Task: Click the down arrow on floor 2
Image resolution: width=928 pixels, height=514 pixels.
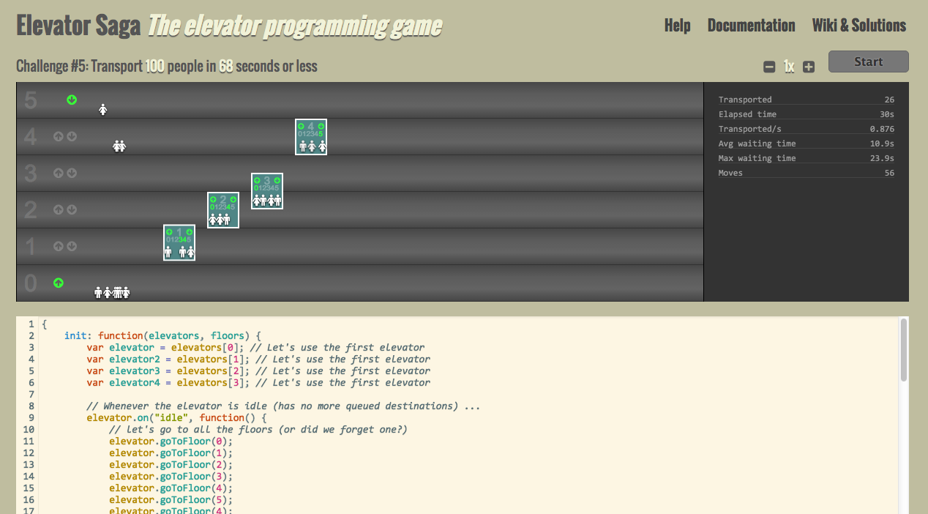Action: (x=72, y=209)
